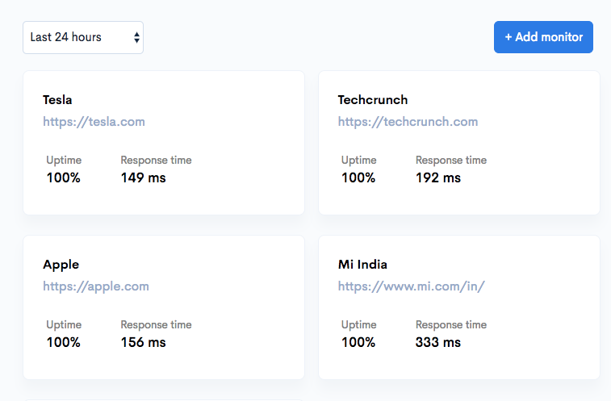Click the 149 ms response time value
The width and height of the screenshot is (611, 401).
click(x=143, y=178)
